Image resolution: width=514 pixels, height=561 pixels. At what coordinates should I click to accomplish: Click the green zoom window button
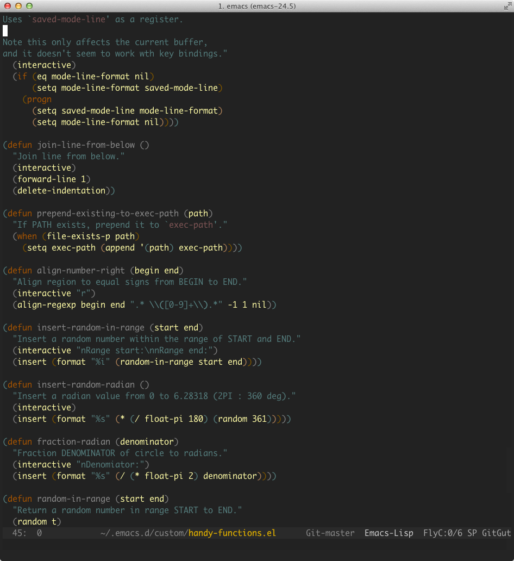(x=29, y=6)
